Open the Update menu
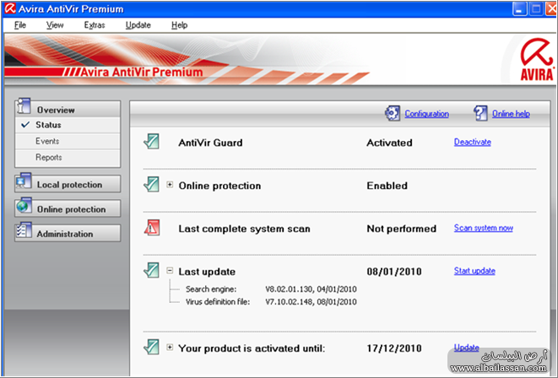The image size is (558, 378). tap(138, 25)
